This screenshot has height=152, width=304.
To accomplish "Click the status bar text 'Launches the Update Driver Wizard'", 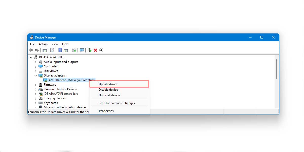I will pos(59,112).
